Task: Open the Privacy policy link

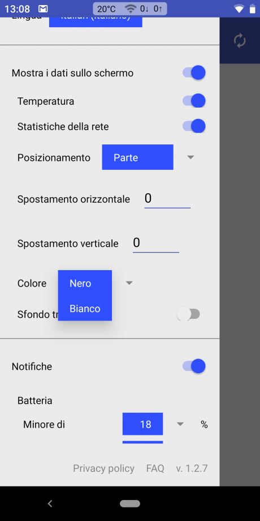Action: [x=103, y=468]
